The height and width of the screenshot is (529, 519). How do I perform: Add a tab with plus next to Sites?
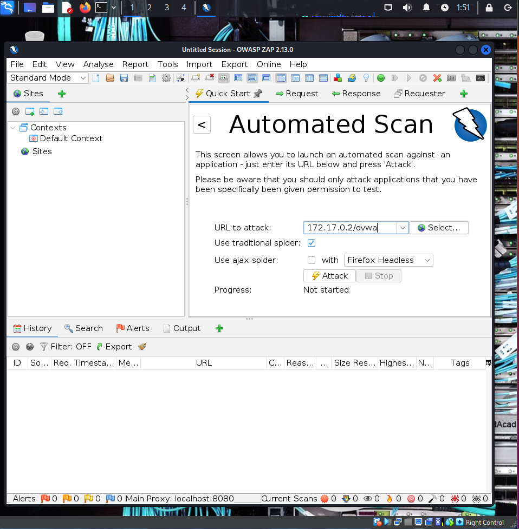(x=62, y=94)
